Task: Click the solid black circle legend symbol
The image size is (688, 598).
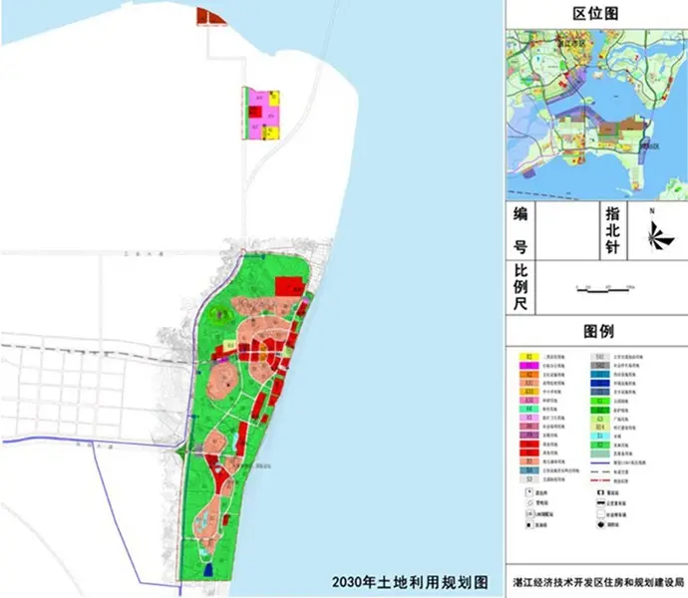Action: click(600, 524)
